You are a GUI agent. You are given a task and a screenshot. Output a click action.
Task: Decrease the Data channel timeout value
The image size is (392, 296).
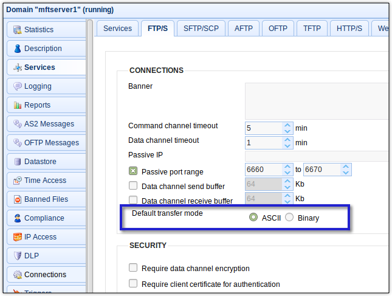287,146
